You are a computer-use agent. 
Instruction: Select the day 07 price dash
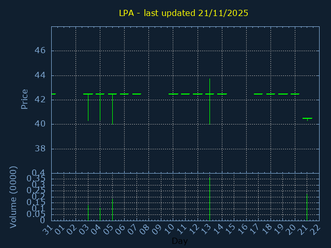(137, 94)
